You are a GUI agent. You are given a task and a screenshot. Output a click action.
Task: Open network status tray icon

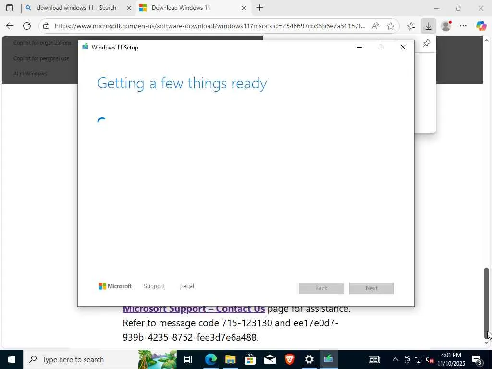418,359
